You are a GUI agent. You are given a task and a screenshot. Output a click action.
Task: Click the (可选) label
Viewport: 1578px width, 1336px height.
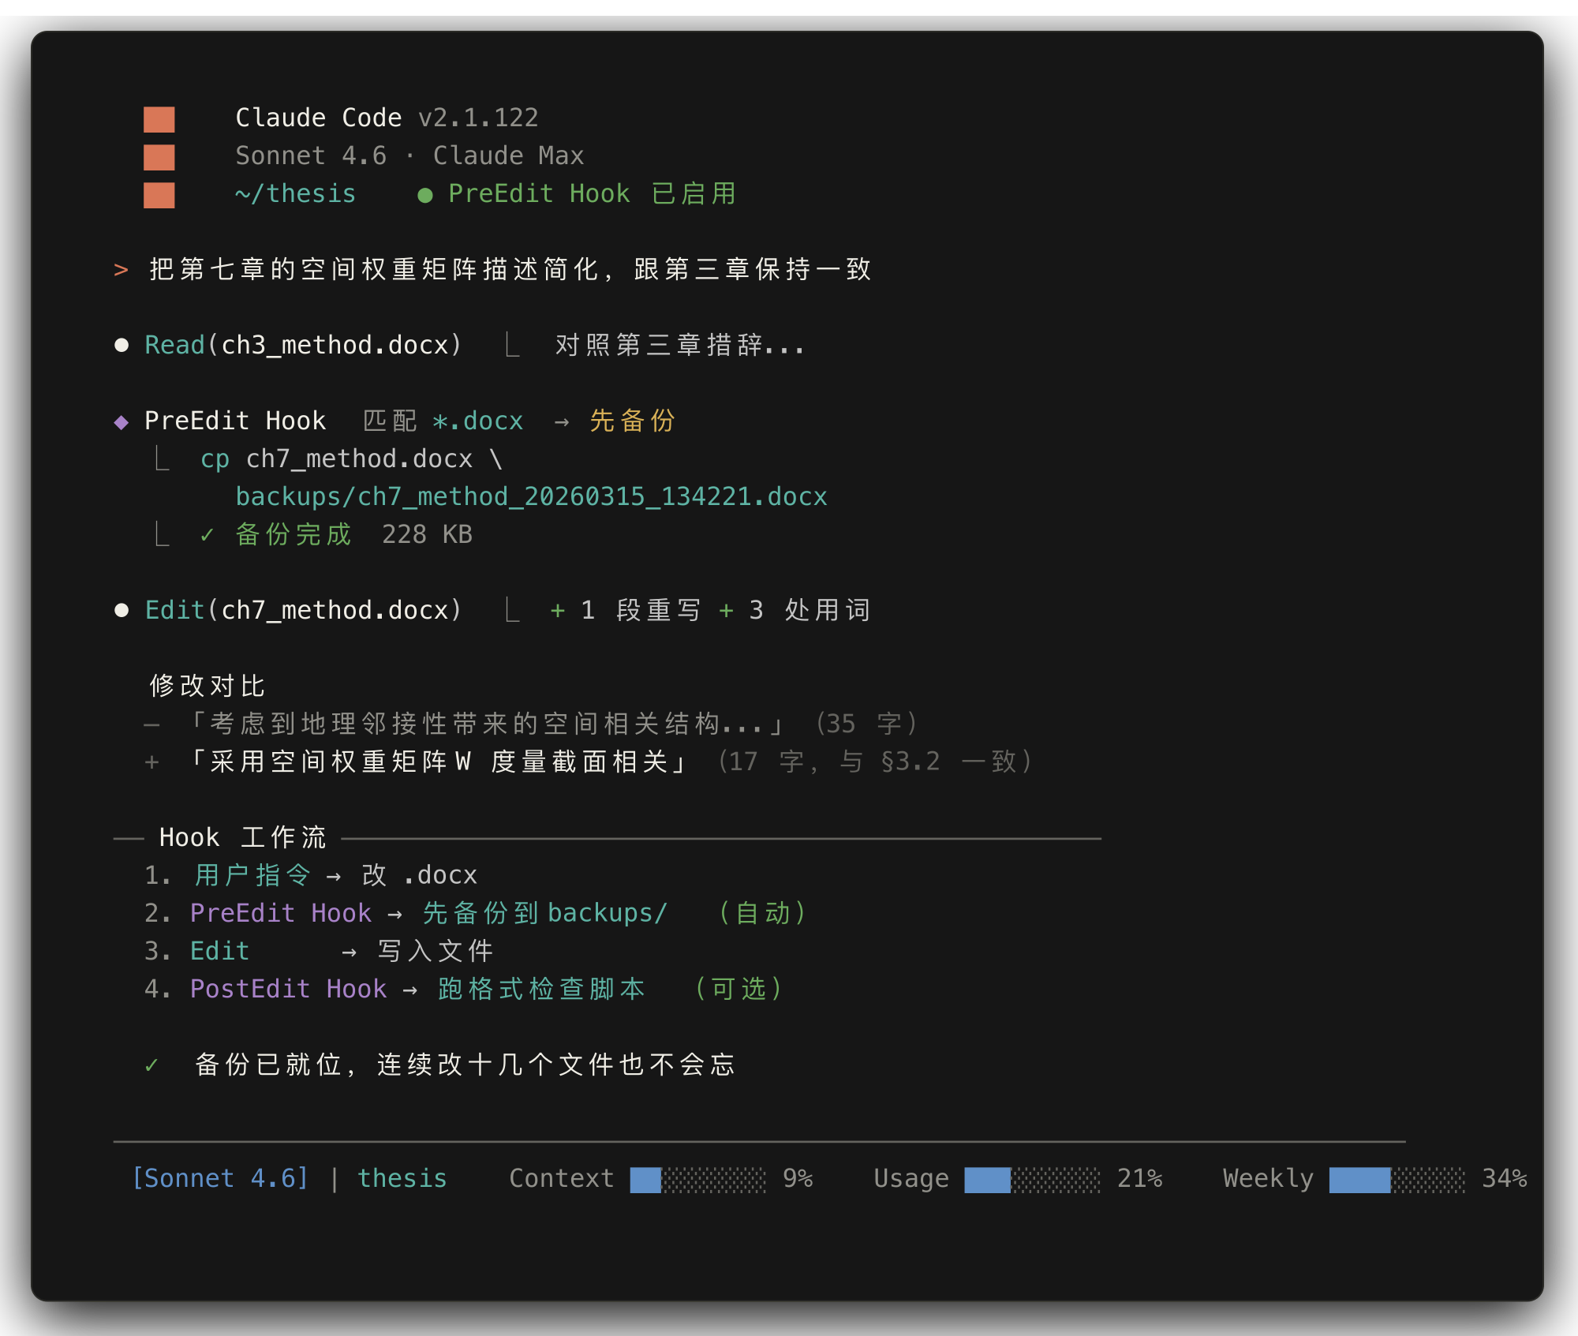(738, 989)
